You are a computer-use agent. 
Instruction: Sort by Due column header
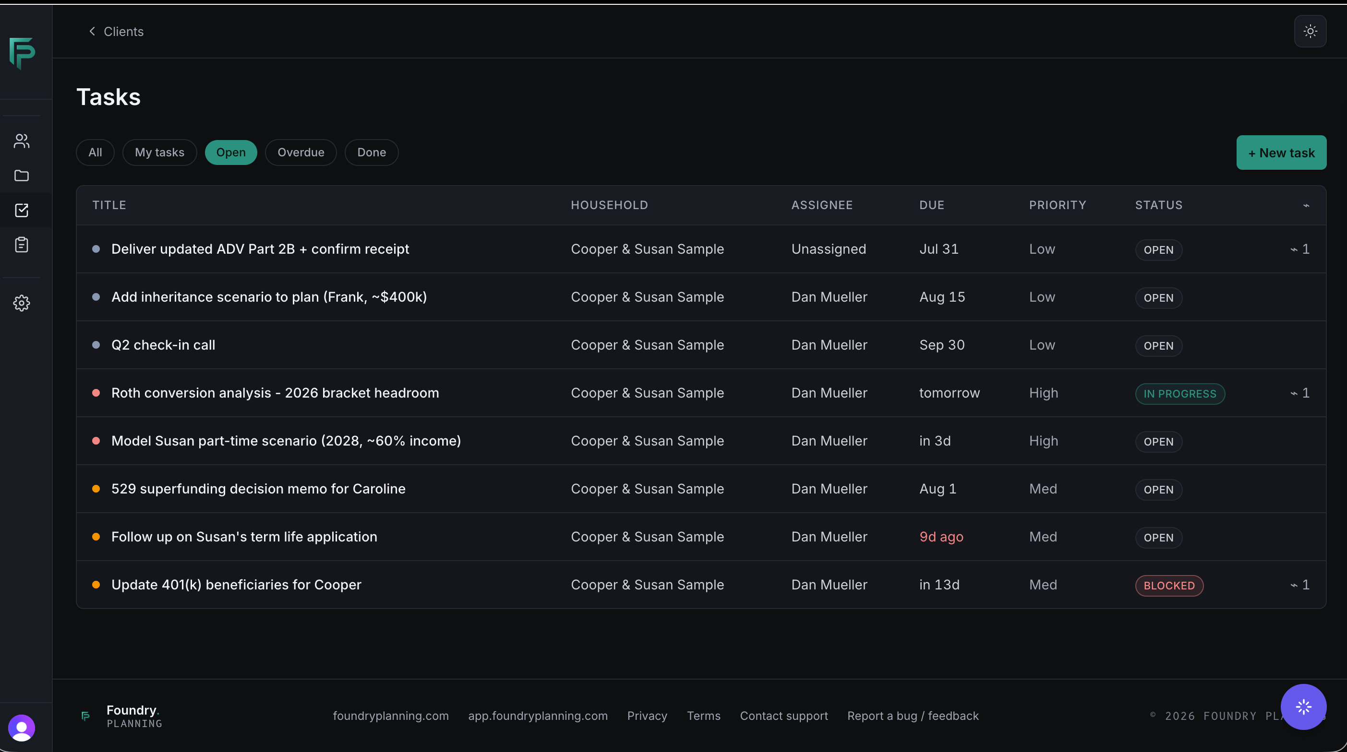(932, 205)
